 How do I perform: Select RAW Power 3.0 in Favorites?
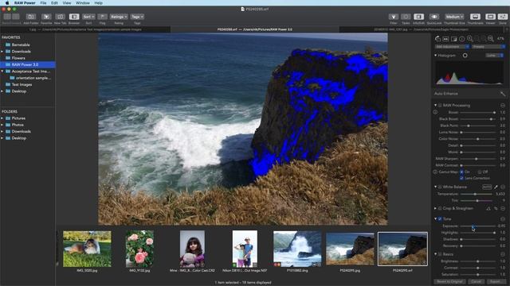28,64
